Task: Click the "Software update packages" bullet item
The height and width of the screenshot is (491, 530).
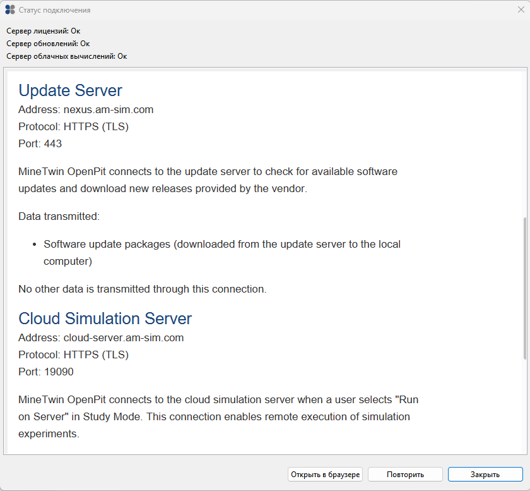Action: (222, 253)
